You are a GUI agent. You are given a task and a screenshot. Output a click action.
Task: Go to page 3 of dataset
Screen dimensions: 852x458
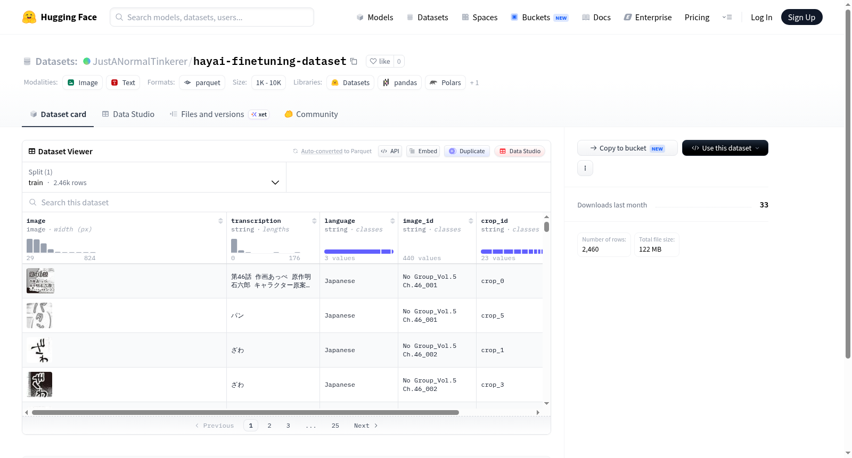click(288, 426)
